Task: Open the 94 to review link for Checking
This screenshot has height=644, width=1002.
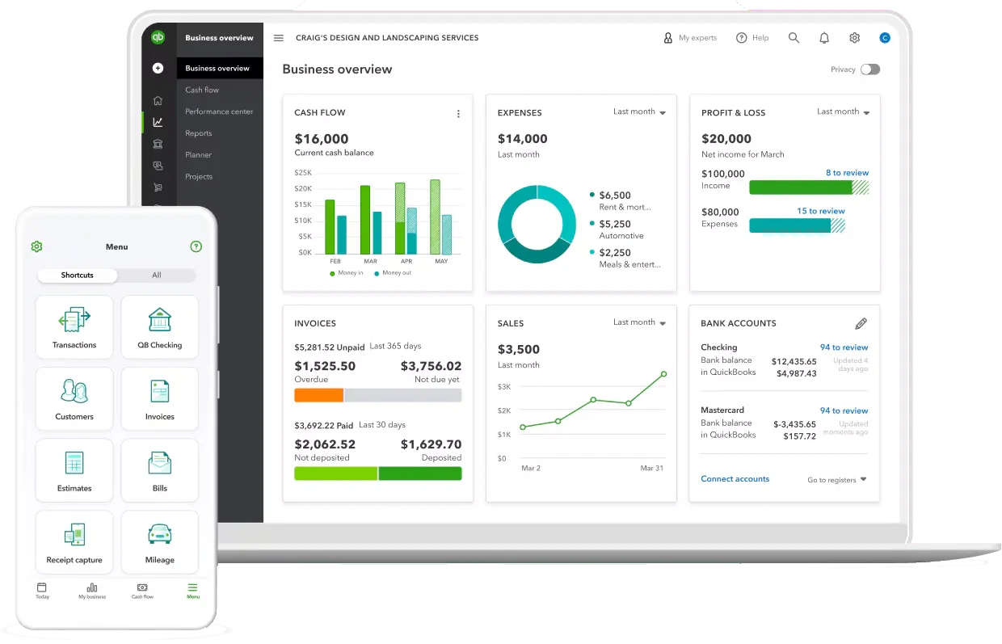Action: [844, 347]
